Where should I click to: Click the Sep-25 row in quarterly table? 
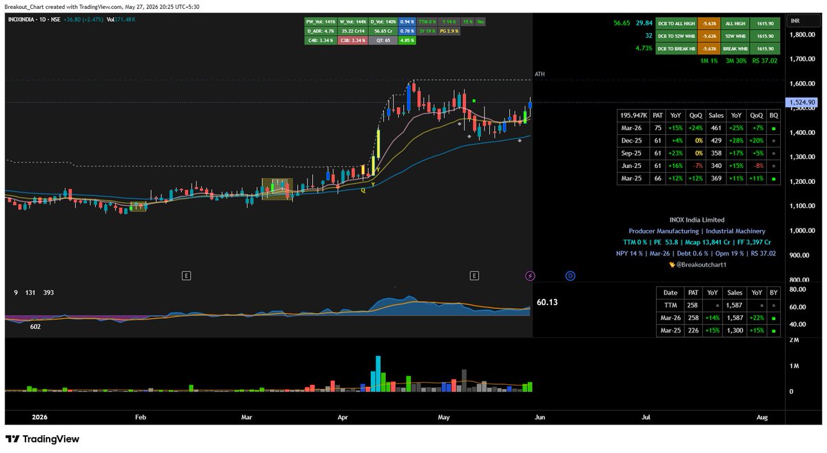click(699, 153)
